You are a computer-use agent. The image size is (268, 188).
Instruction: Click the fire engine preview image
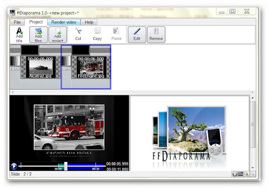tap(69, 127)
